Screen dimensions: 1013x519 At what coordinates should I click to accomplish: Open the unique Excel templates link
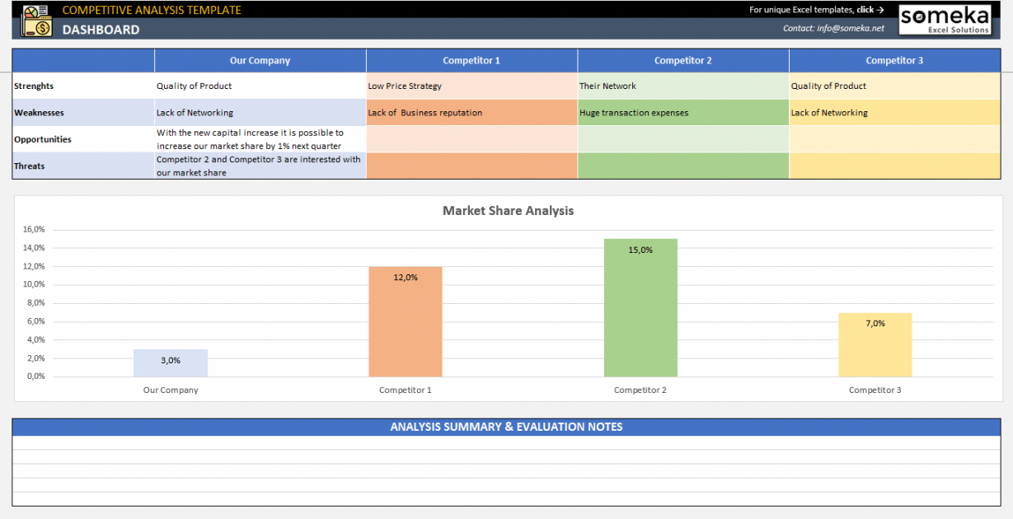(816, 10)
